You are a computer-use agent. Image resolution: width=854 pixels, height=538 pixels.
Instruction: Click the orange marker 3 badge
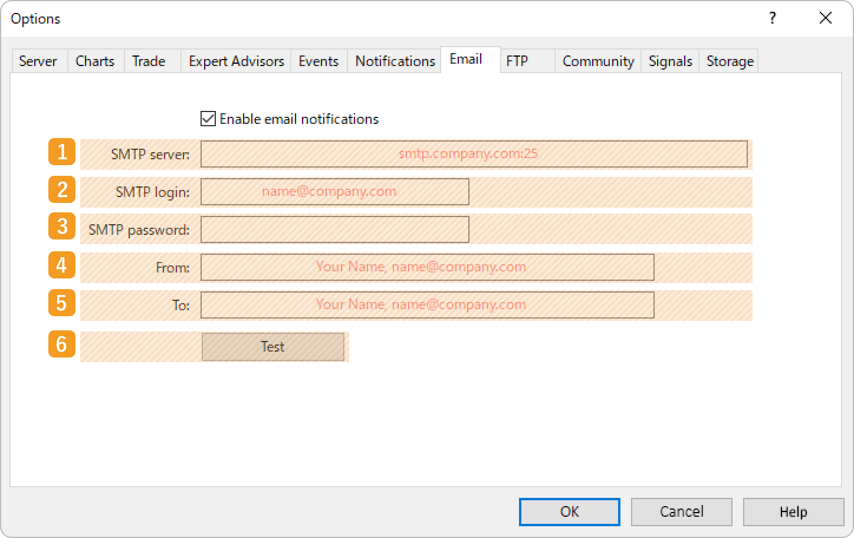pyautogui.click(x=61, y=227)
